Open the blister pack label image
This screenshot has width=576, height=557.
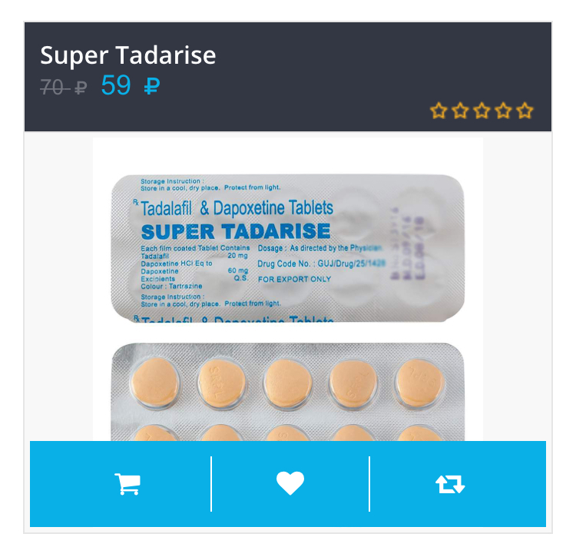tap(288, 248)
